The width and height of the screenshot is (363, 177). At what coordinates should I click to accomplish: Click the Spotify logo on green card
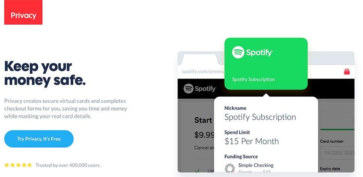[x=252, y=52]
